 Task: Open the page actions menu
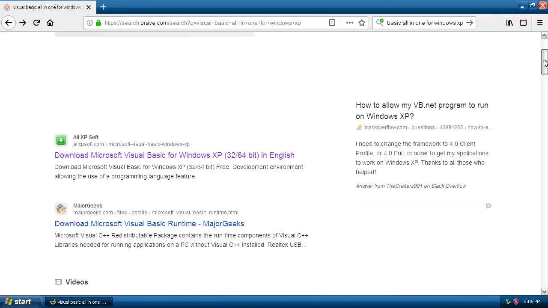[x=350, y=23]
